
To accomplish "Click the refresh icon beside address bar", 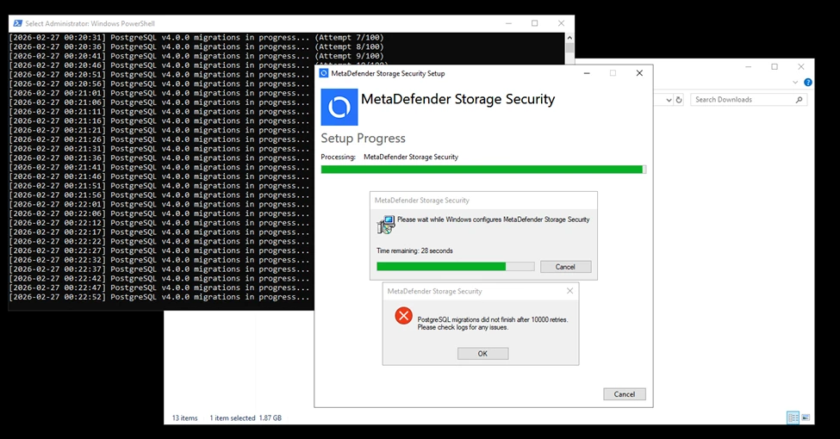I will [679, 100].
